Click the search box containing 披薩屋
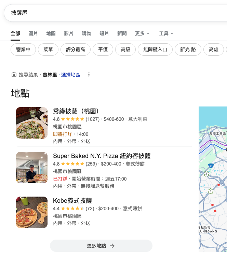The image size is (227, 257). 113,13
